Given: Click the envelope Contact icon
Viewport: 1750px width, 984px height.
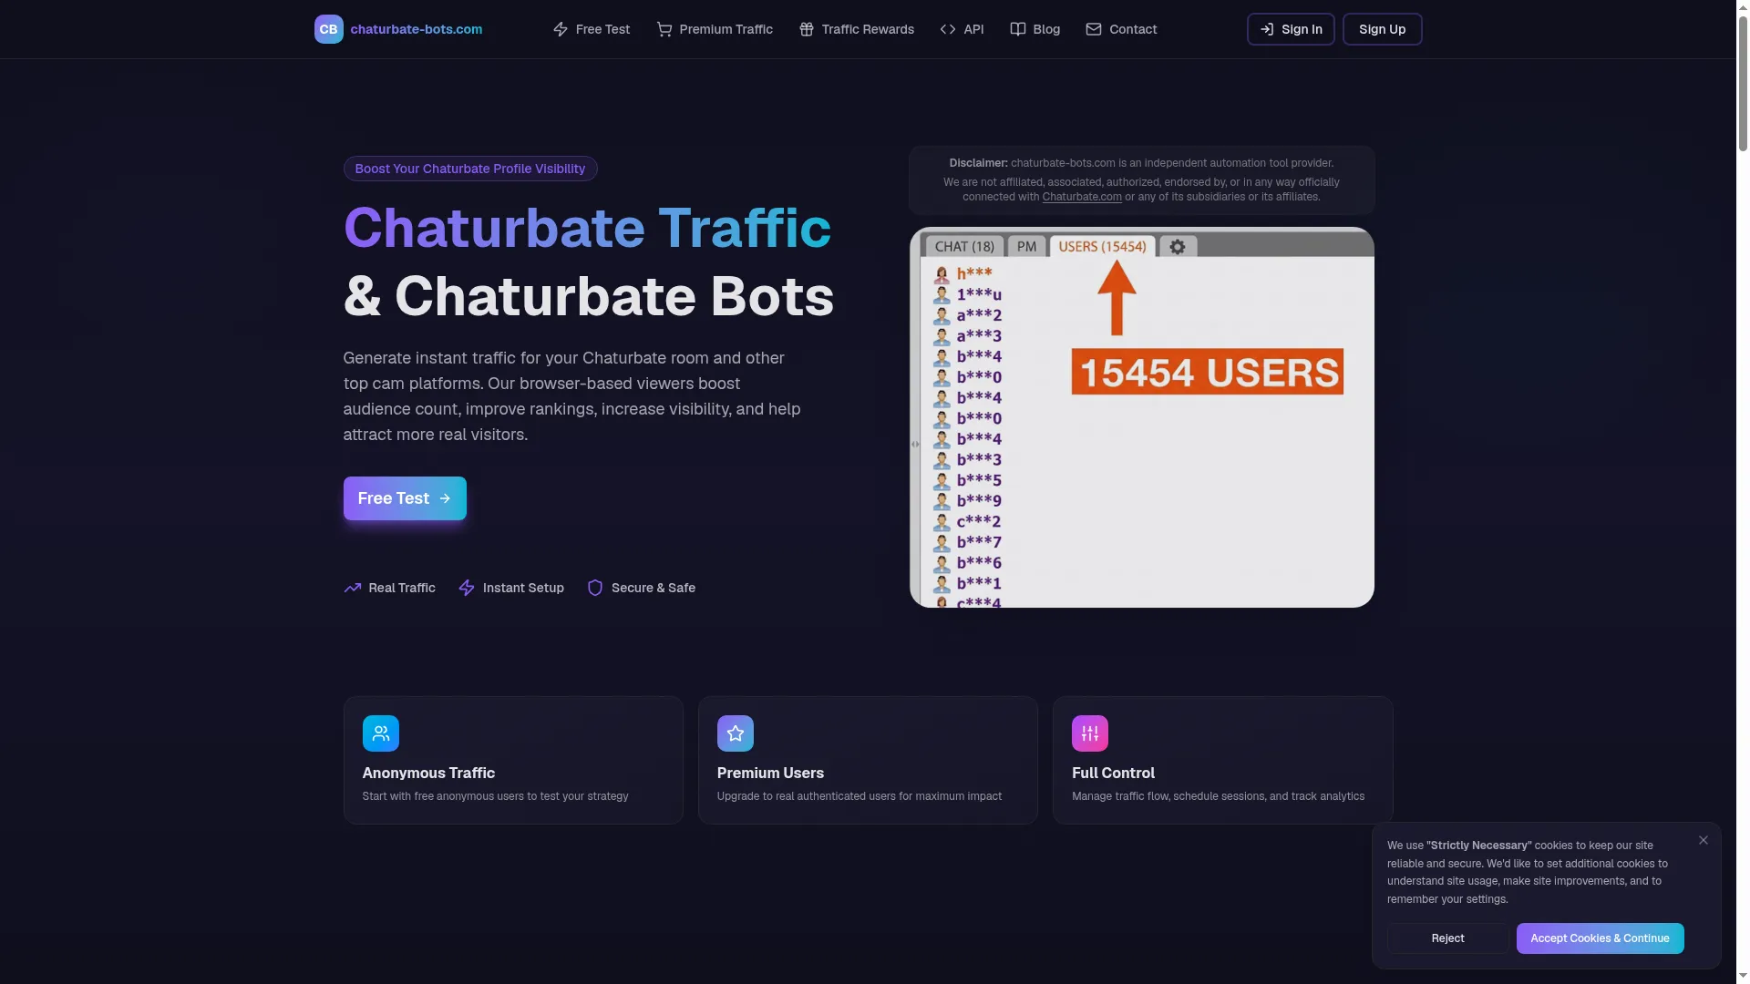Looking at the screenshot, I should [1094, 29].
